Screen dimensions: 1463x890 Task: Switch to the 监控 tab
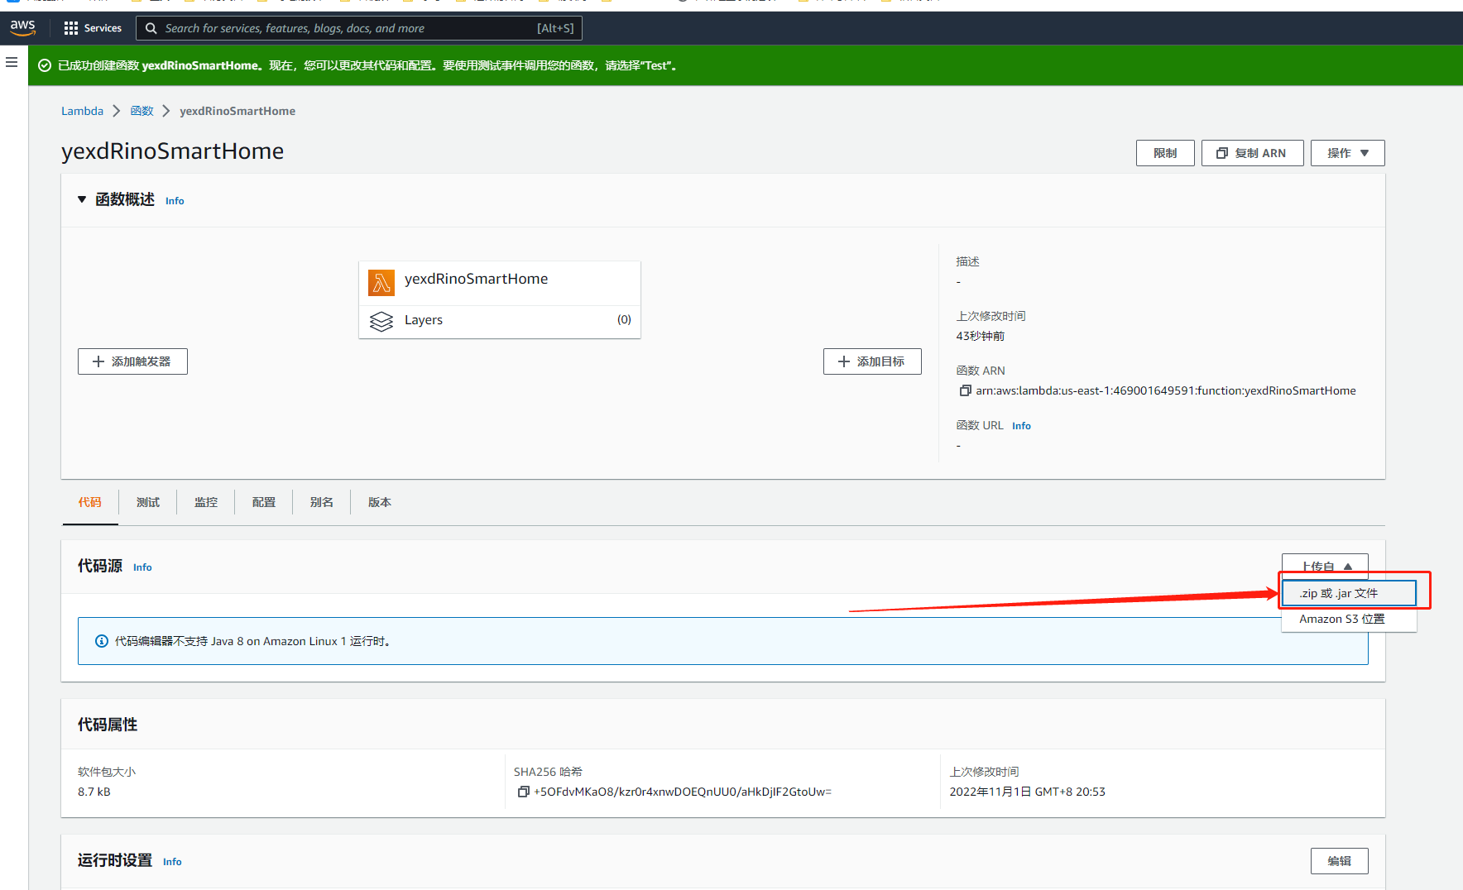(x=206, y=502)
